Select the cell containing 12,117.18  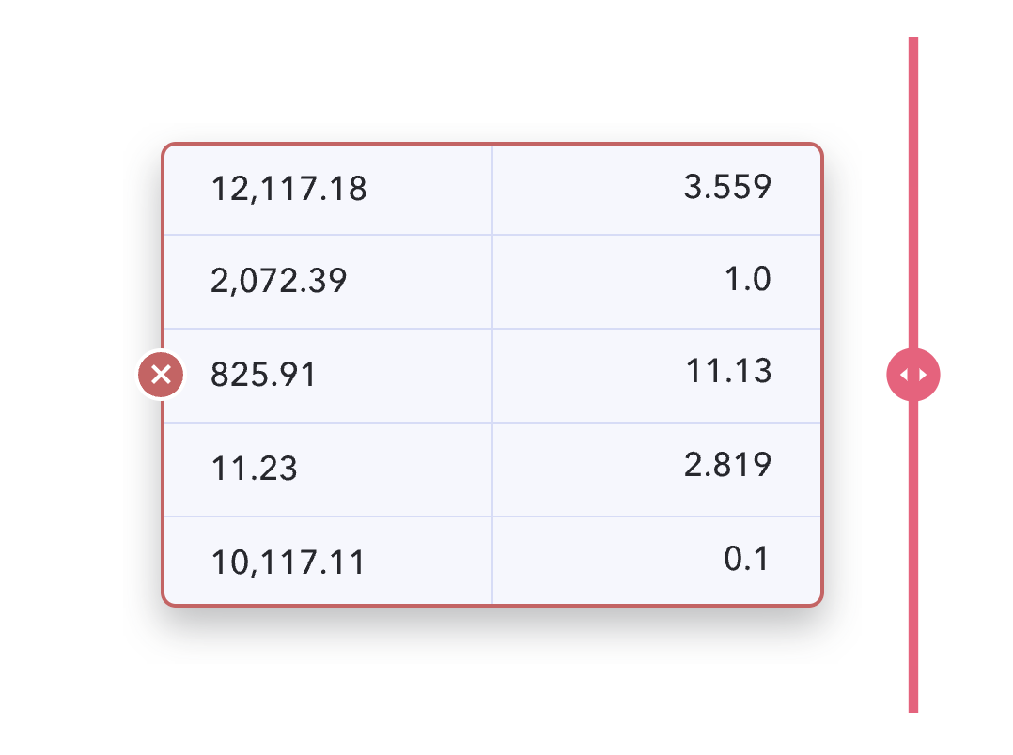328,190
